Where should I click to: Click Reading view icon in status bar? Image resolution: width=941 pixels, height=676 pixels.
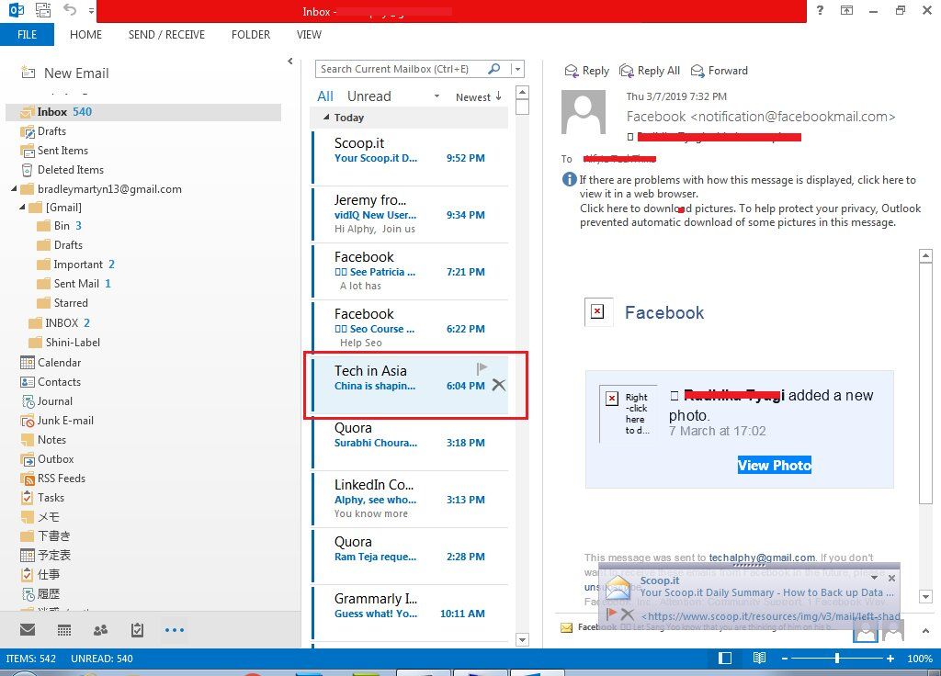(x=759, y=658)
